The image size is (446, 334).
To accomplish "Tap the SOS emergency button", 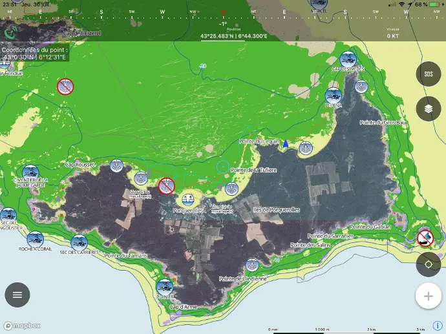I will click(429, 74).
